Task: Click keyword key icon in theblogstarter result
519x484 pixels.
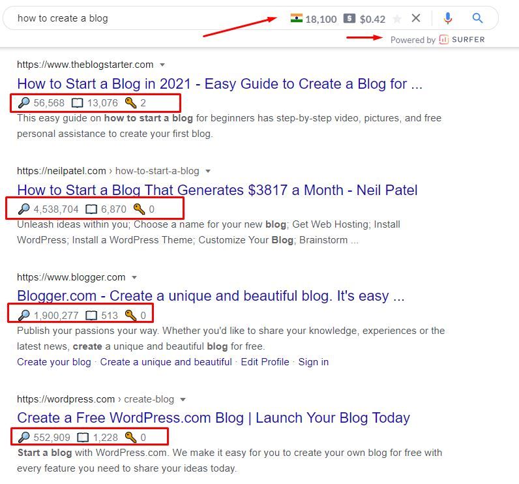Action: click(x=131, y=103)
